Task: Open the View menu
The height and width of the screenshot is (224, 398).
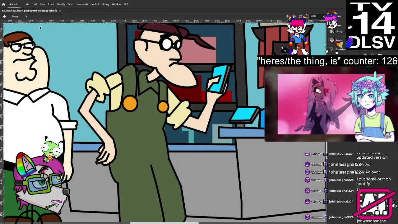Action: 42,4
